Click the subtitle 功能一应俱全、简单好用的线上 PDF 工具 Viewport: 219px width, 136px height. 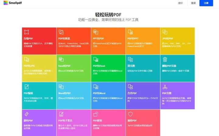(x=108, y=20)
